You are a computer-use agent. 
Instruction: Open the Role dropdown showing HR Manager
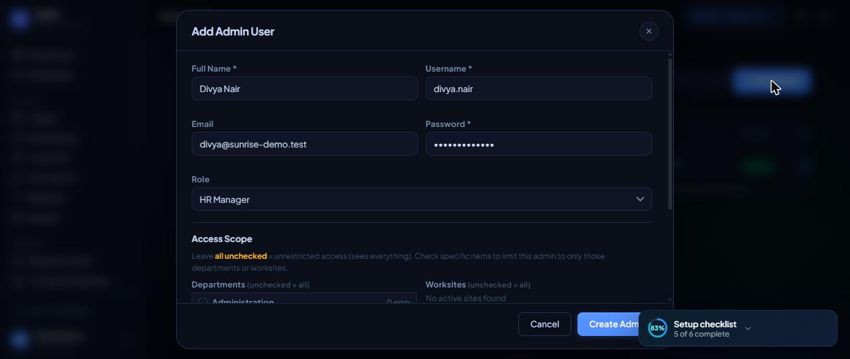421,199
